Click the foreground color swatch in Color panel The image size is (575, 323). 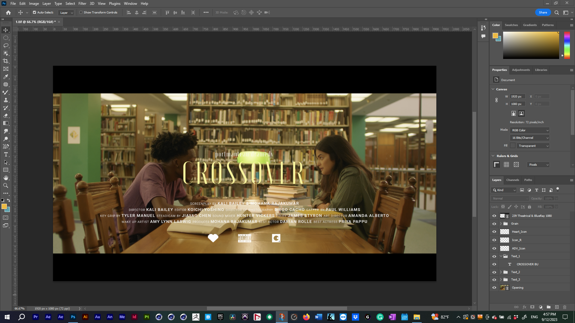495,36
